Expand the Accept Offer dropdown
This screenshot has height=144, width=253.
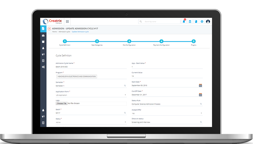pyautogui.click(x=201, y=113)
